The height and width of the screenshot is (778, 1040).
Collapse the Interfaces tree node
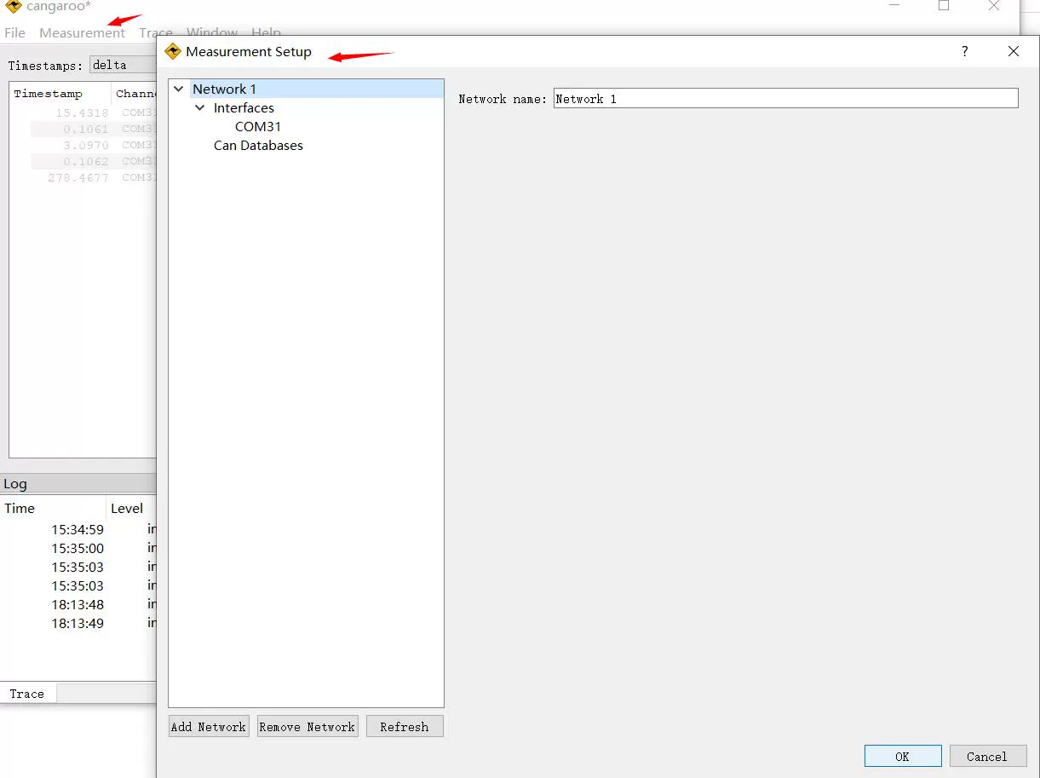click(x=200, y=107)
